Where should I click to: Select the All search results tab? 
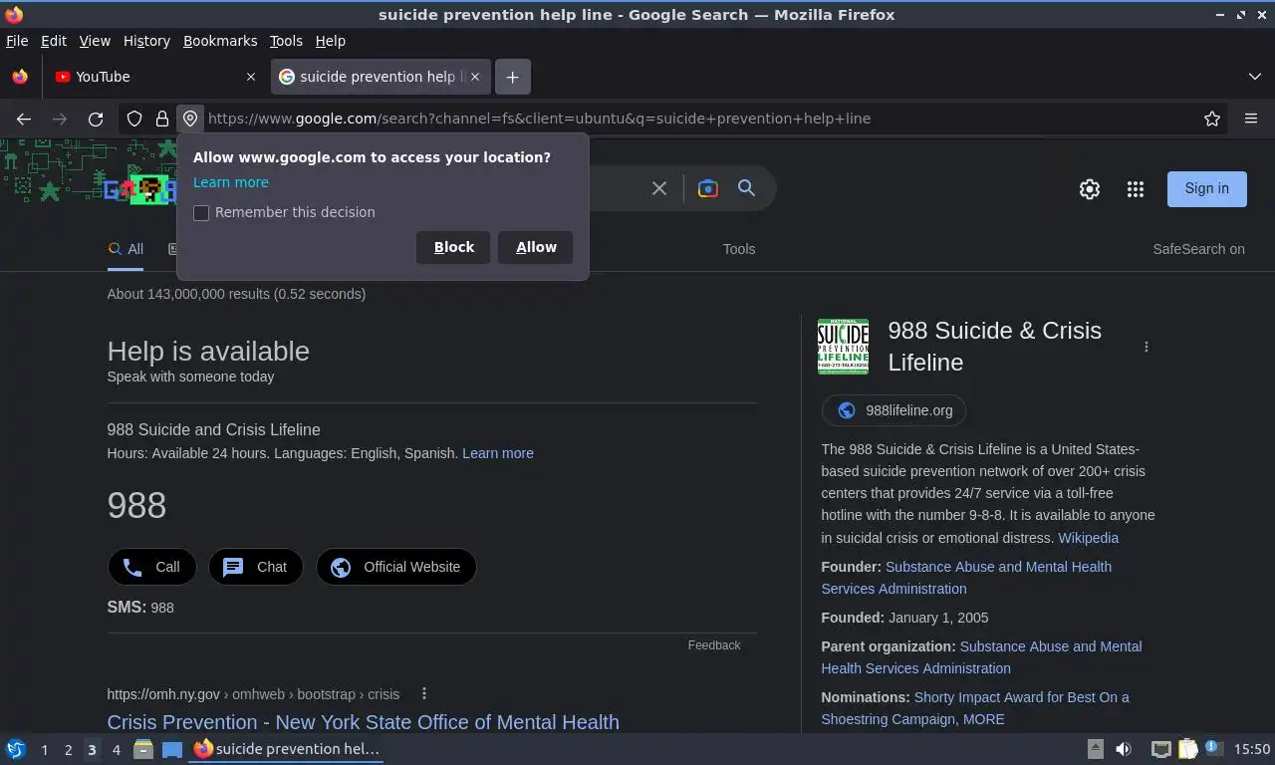(x=126, y=249)
